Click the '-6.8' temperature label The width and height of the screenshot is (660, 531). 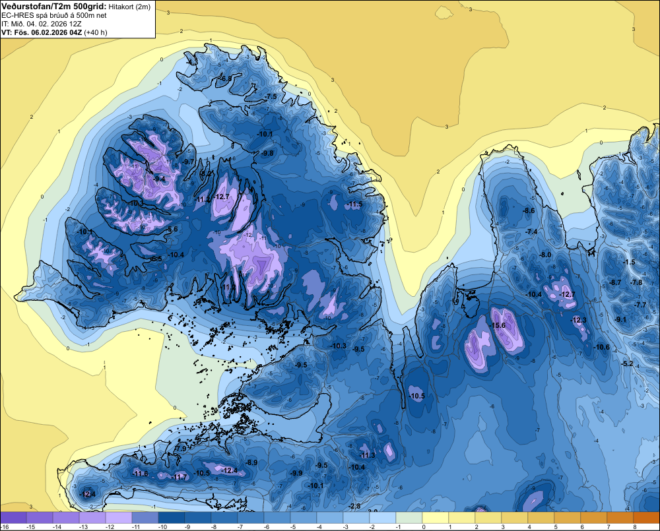(x=226, y=78)
